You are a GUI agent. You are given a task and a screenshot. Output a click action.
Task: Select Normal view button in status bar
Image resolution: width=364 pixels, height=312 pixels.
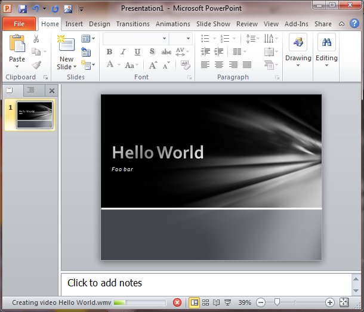(194, 302)
